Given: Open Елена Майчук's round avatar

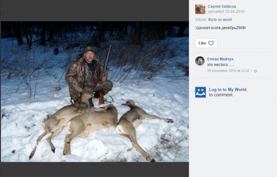Looking at the screenshot, I should pyautogui.click(x=200, y=61).
